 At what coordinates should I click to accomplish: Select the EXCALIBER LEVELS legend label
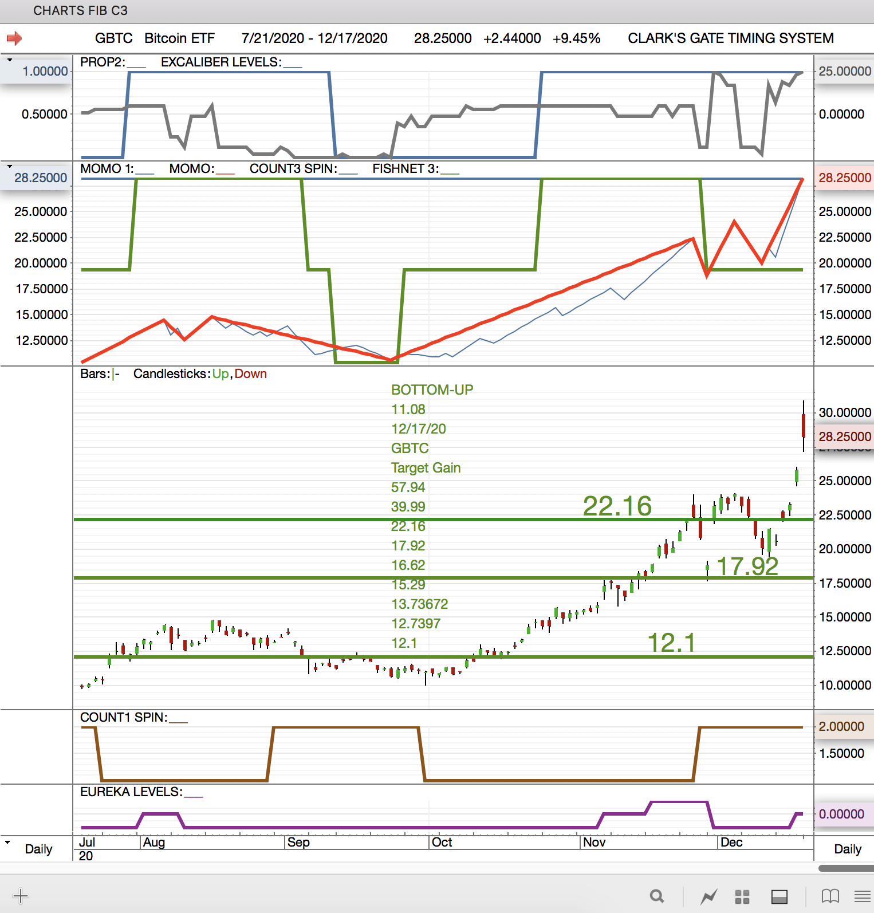click(x=231, y=62)
